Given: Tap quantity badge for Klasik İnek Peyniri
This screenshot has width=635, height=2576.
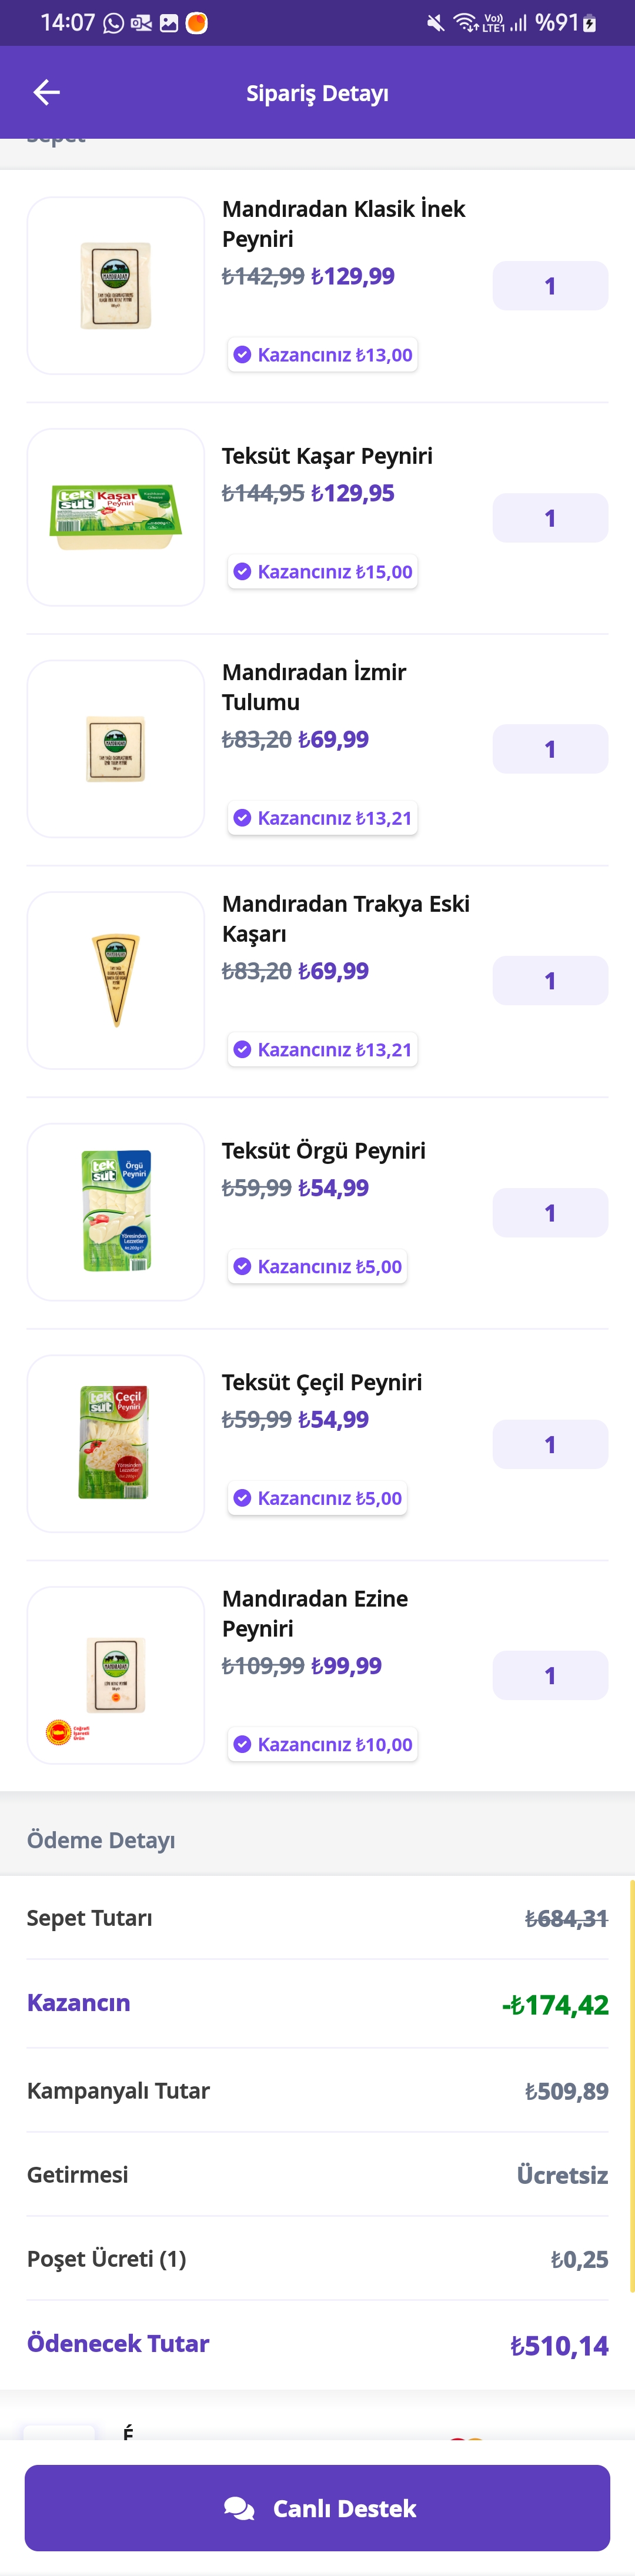Looking at the screenshot, I should [x=550, y=286].
